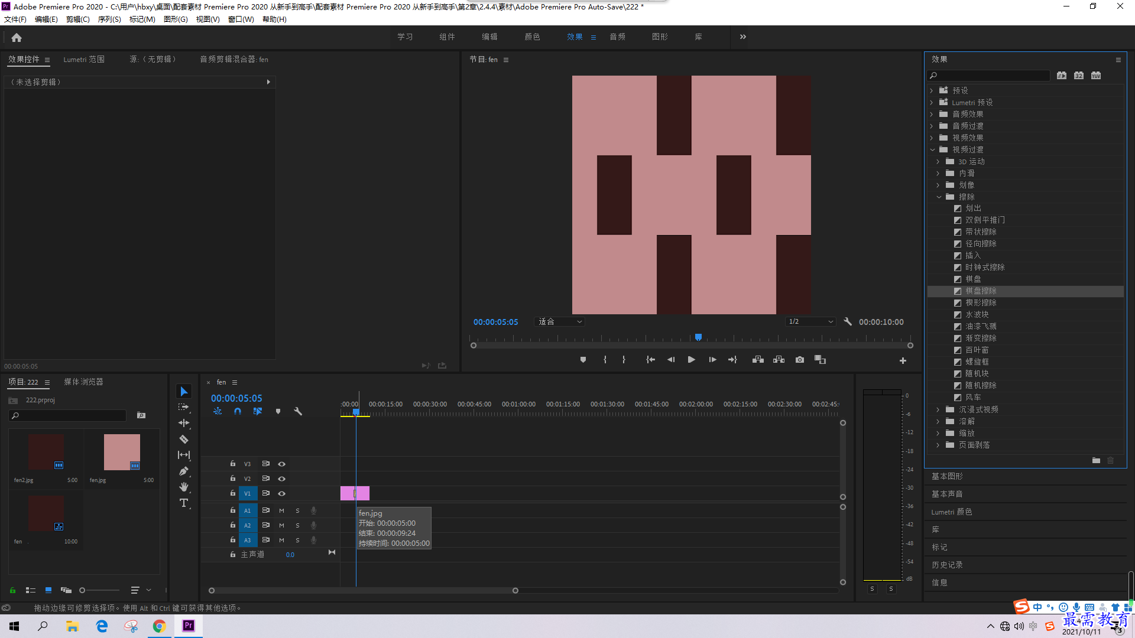Select the Hand tool
This screenshot has width=1135, height=638.
[184, 487]
